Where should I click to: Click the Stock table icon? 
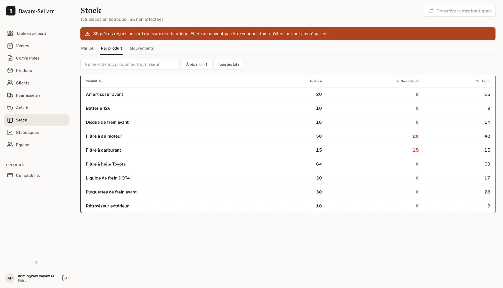pos(10,120)
